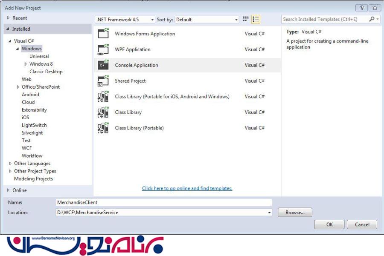
Task: Select the Console Application template icon
Action: (103, 65)
